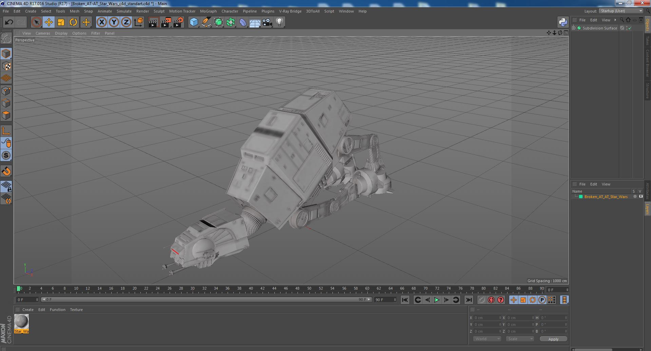Switch to Edges mode

coord(6,103)
